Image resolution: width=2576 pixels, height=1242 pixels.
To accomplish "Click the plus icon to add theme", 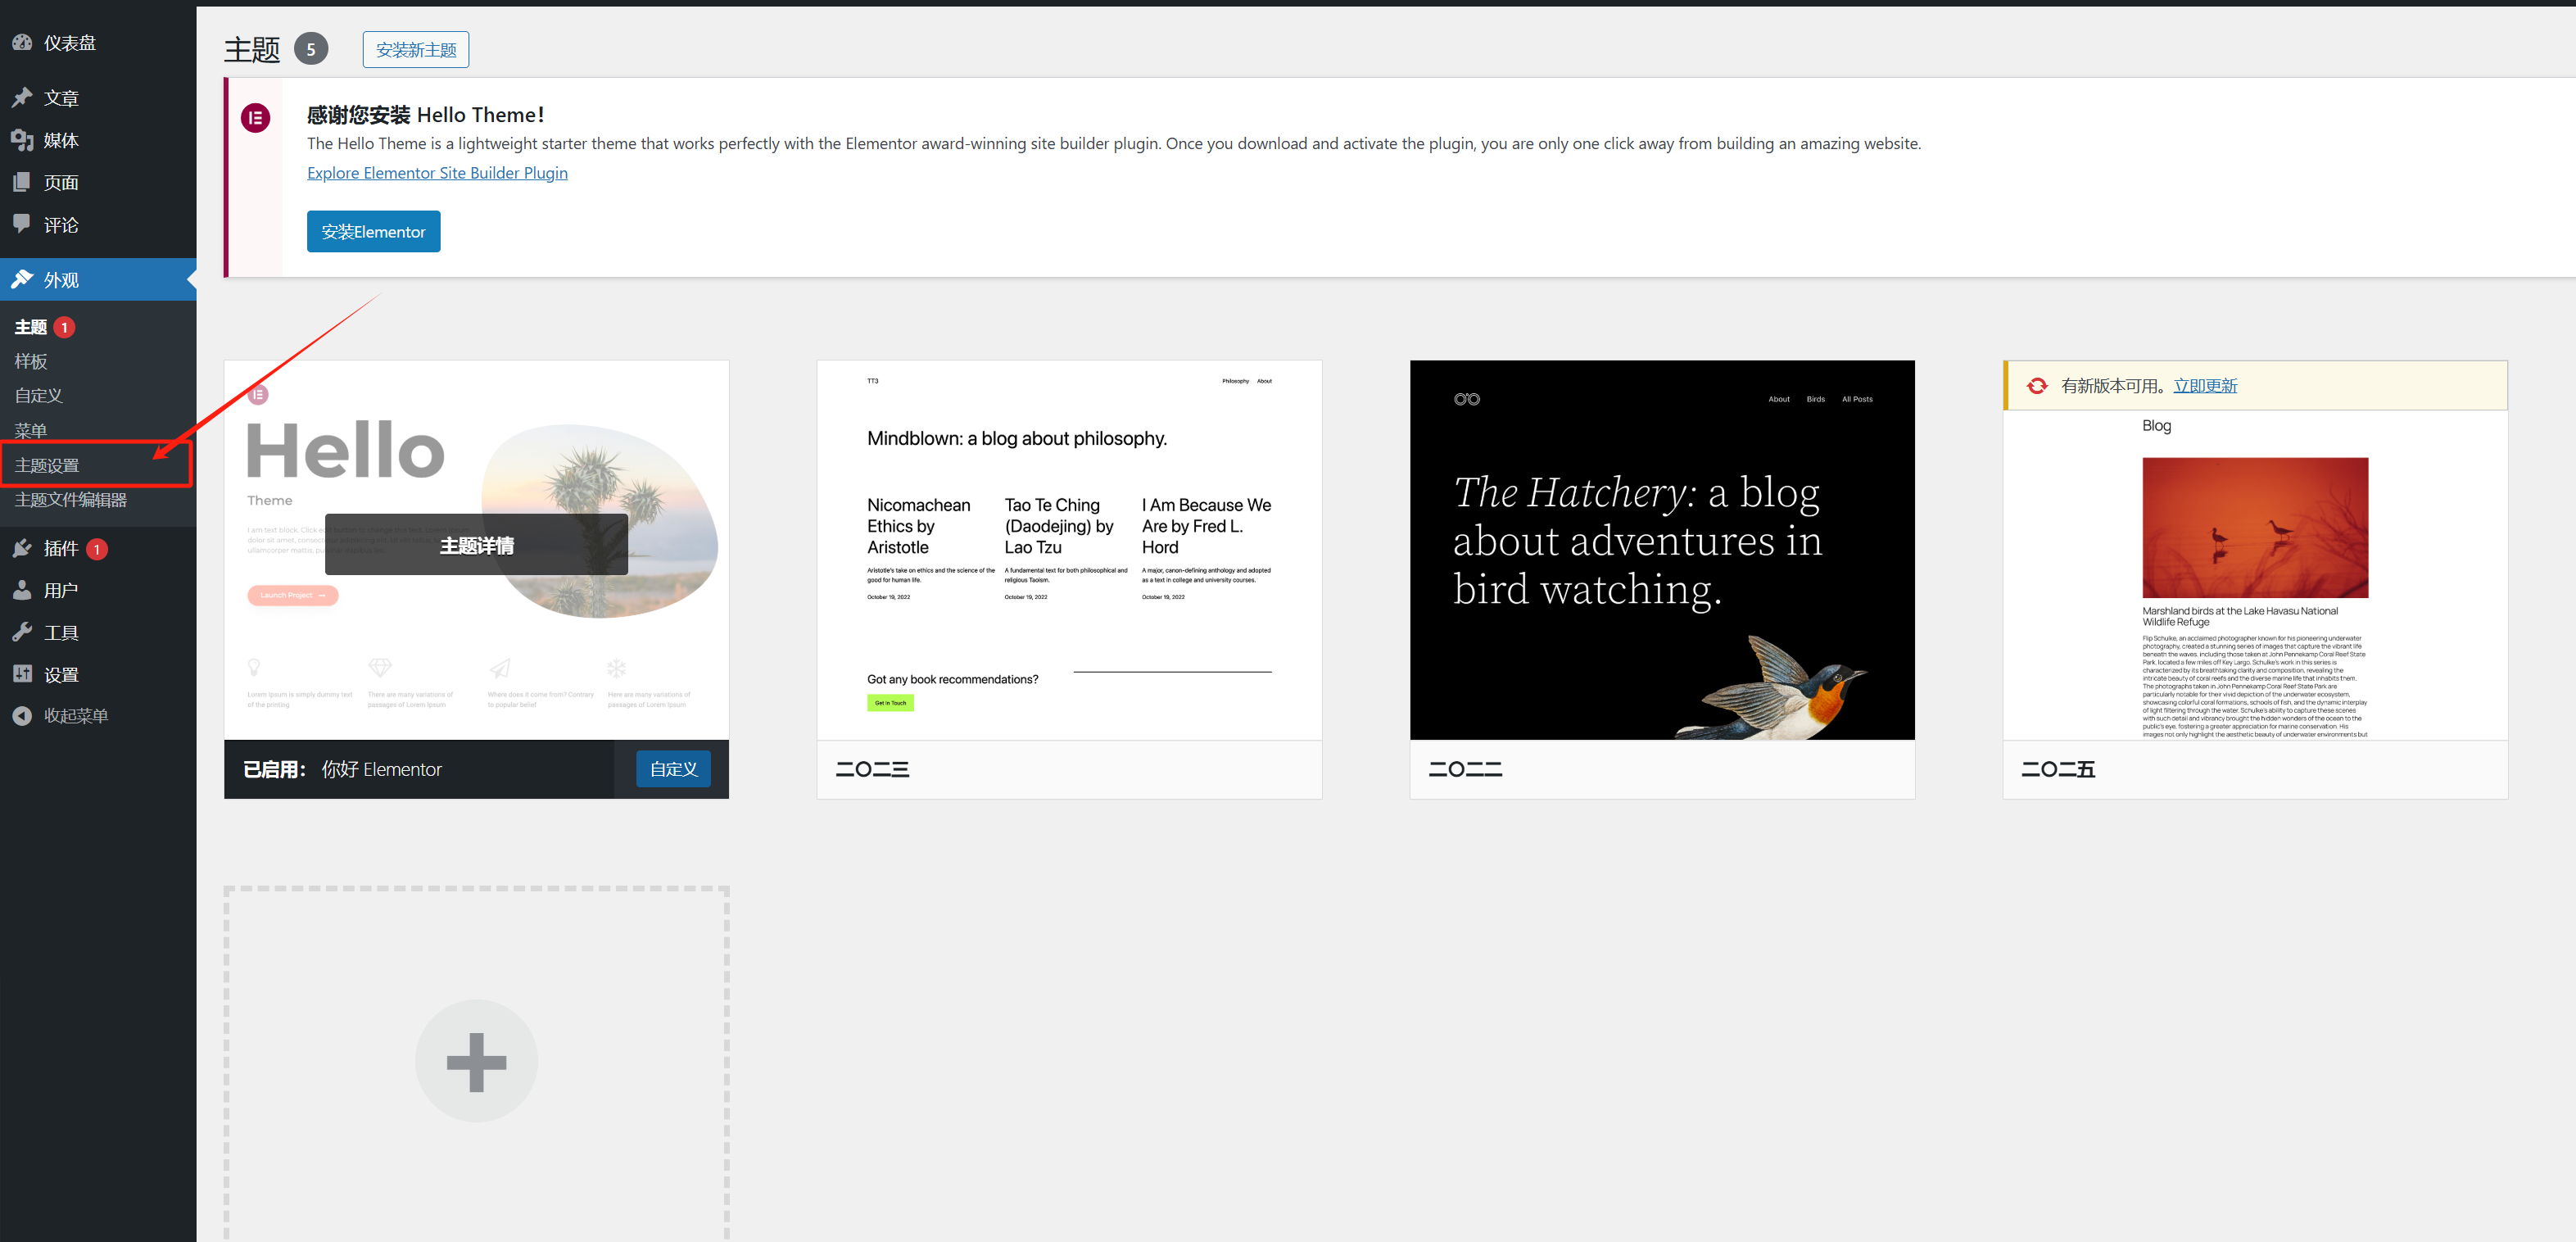I will point(476,1061).
